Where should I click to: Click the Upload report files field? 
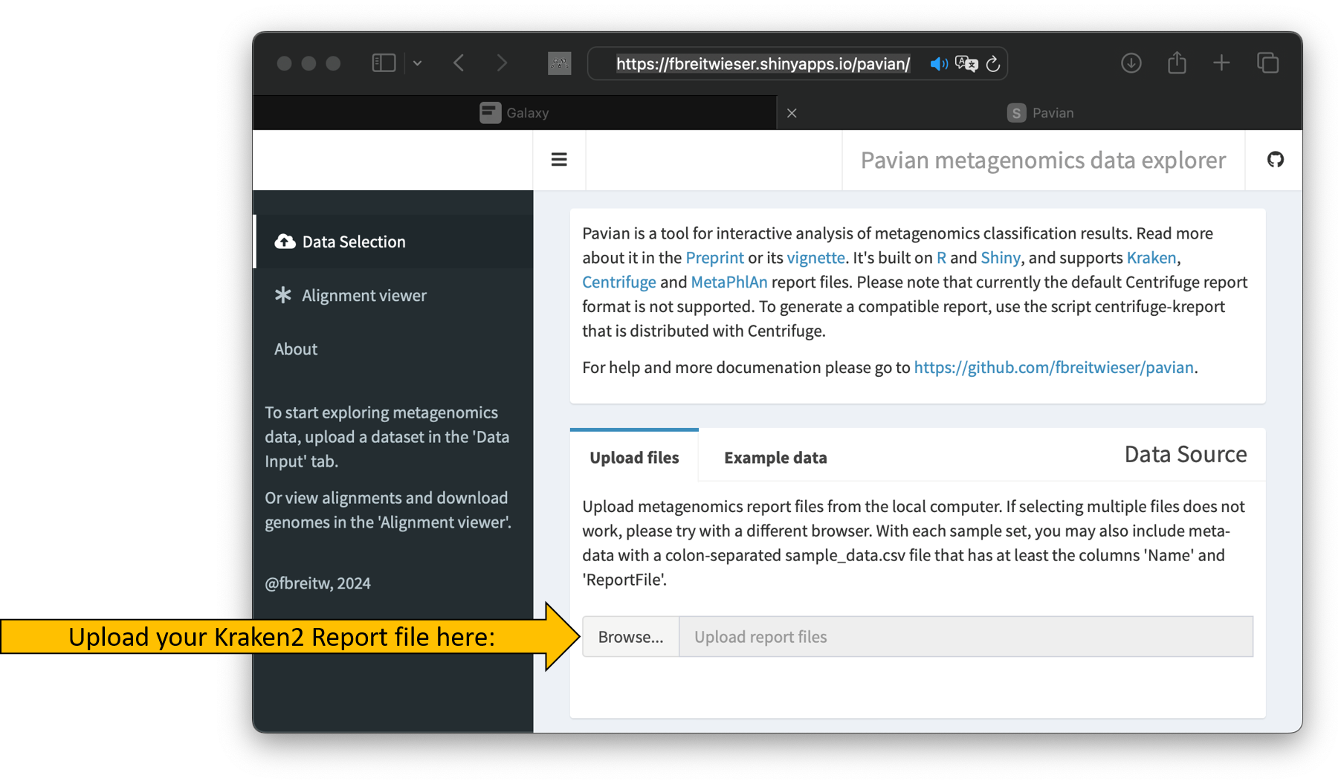[966, 637]
